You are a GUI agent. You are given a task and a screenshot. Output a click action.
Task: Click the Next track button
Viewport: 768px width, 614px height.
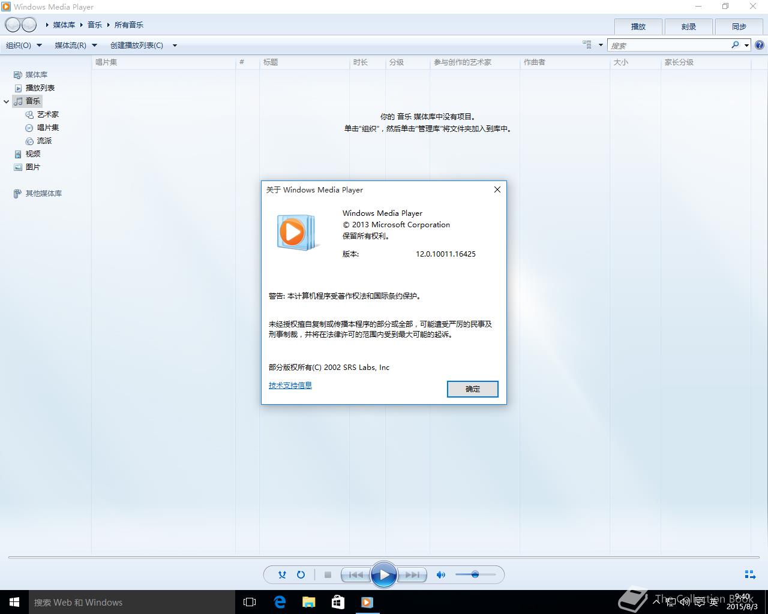pyautogui.click(x=412, y=574)
